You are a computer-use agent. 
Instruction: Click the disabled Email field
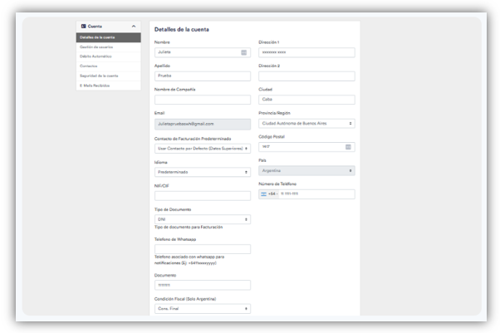tap(203, 124)
